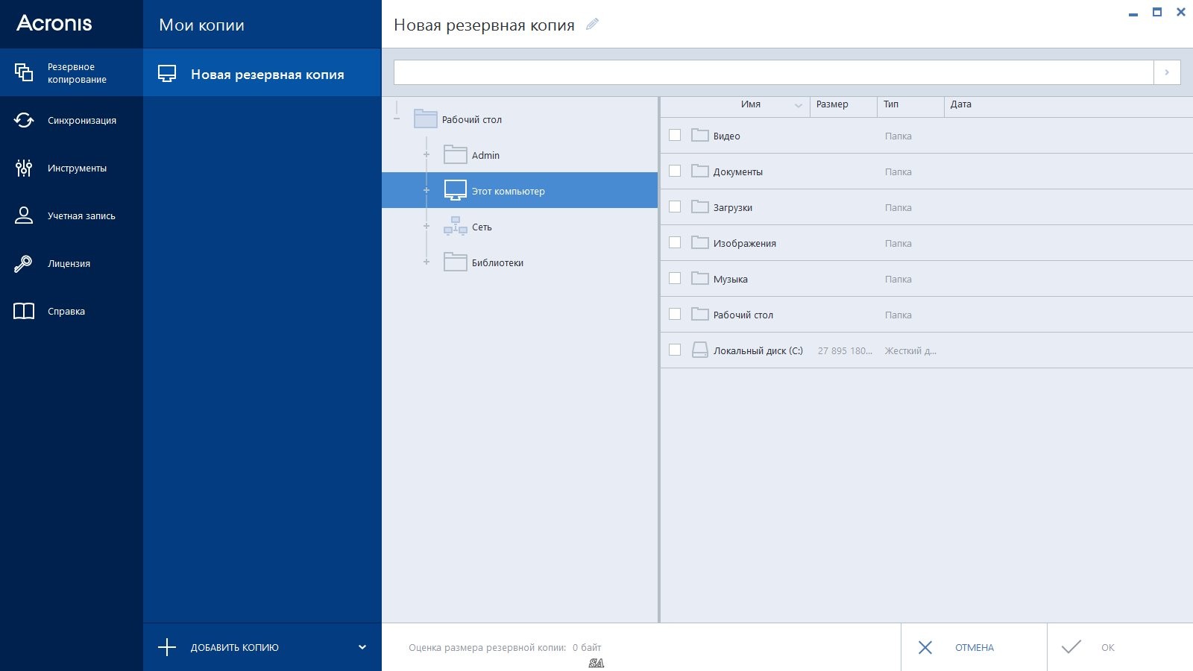This screenshot has height=671, width=1193.
Task: Click the pencil icon to rename the backup
Action: coord(592,24)
